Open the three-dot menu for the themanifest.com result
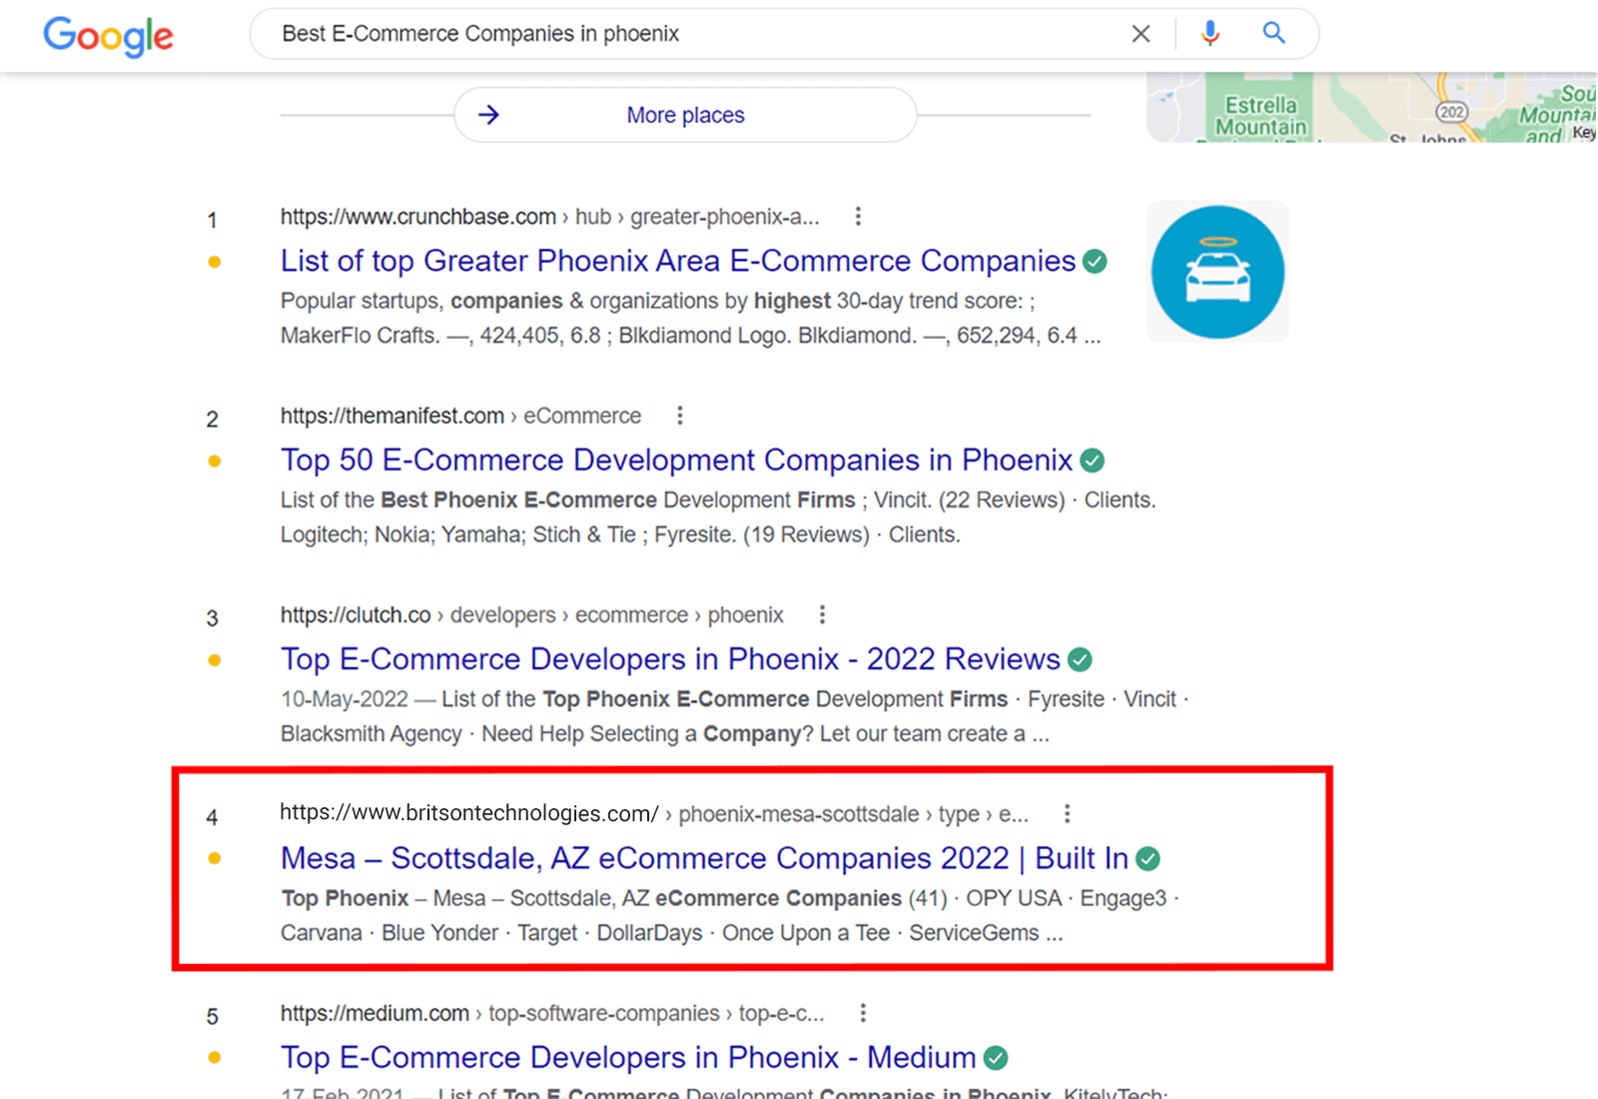The image size is (1598, 1099). click(x=680, y=415)
